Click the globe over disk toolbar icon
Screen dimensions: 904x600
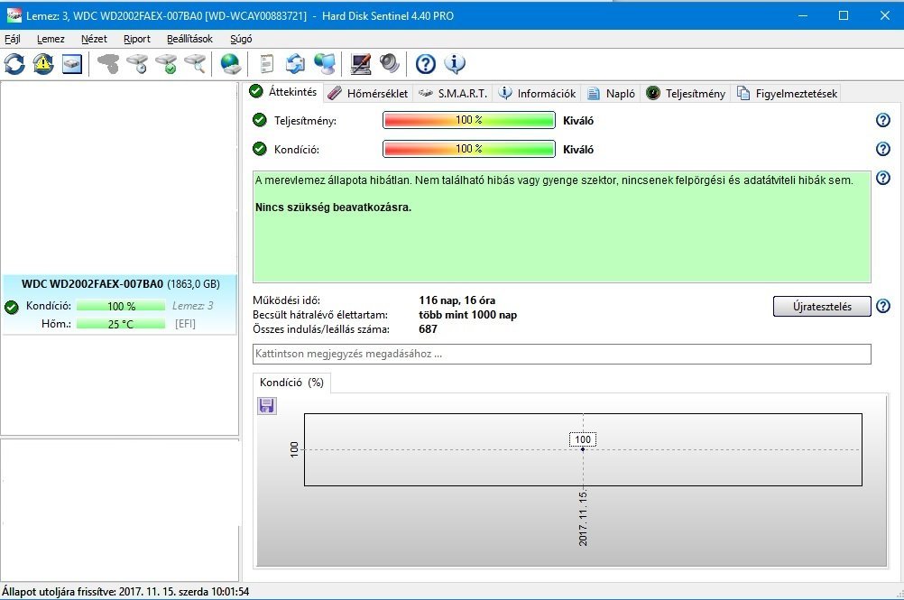231,63
